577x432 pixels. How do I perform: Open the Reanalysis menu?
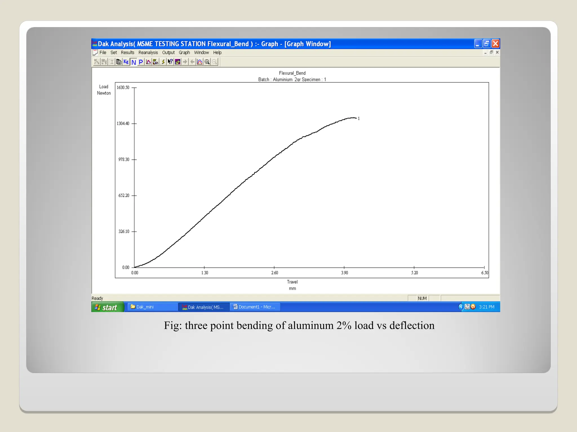click(x=148, y=53)
